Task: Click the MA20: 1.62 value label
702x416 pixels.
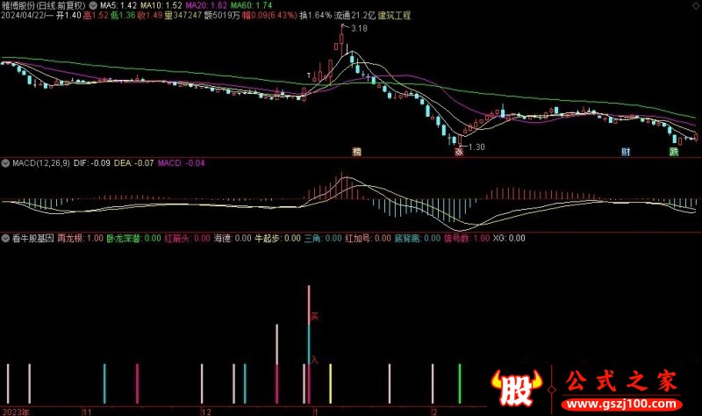Action: pos(206,5)
